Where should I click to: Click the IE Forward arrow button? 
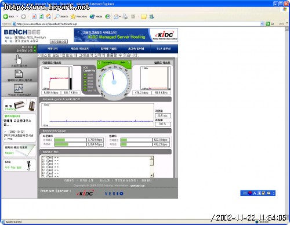coord(23,17)
